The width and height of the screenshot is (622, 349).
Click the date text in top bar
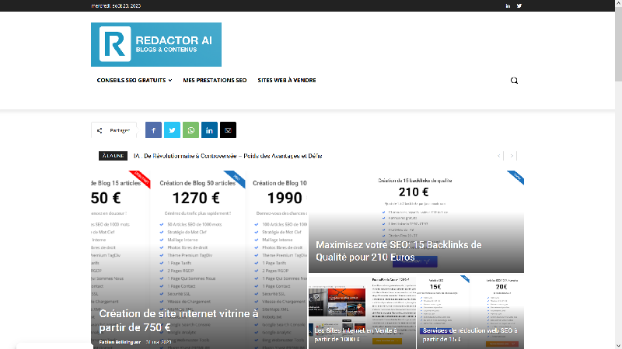116,6
